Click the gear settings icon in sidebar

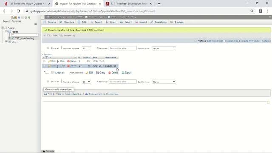click(26, 17)
